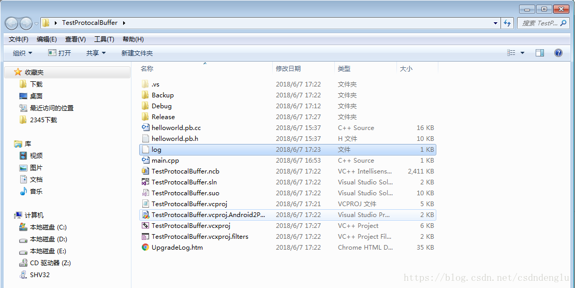Screen dimensions: 575x288
Task: Click the change view icon
Action: tap(511, 53)
